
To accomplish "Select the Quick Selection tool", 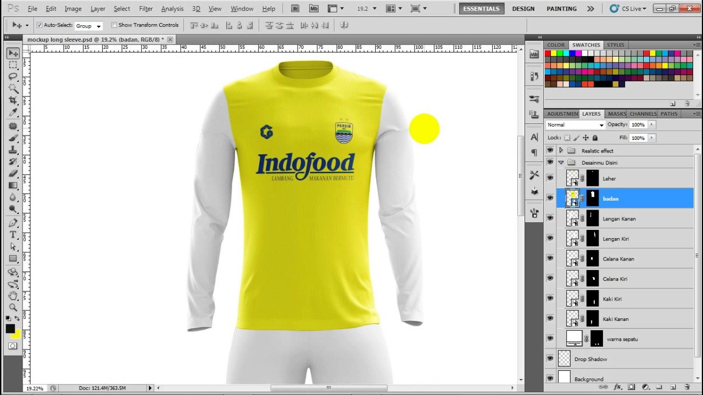I will [13, 88].
